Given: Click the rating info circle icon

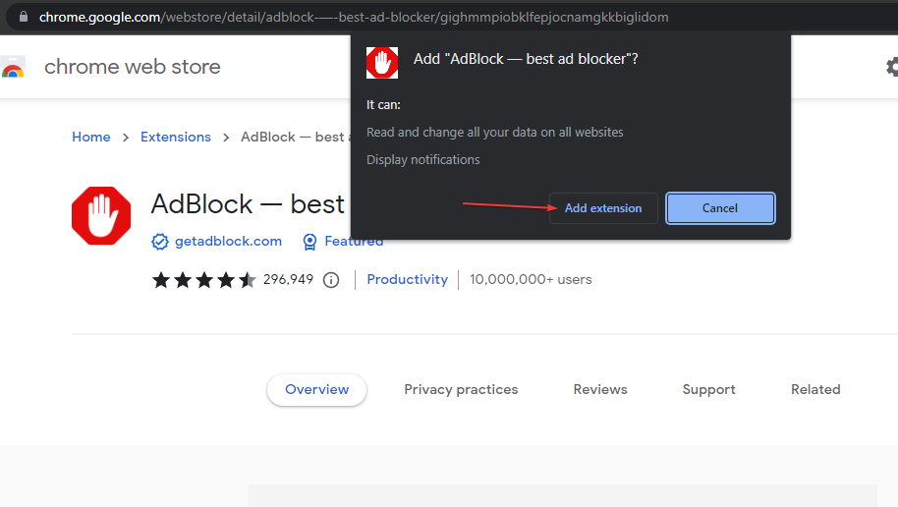Looking at the screenshot, I should pos(331,280).
